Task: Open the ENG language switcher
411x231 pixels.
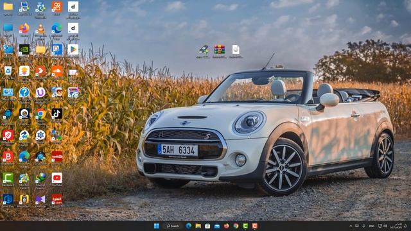Action: pyautogui.click(x=371, y=226)
